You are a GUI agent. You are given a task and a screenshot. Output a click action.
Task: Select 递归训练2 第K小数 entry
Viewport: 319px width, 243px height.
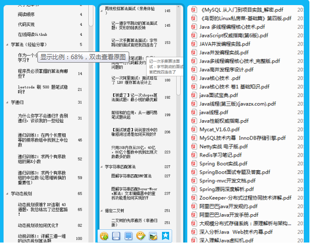42,159
